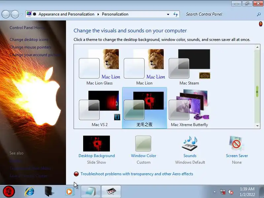Viewport: 264px width, 198px height.
Task: Restore down the window
Action: (247, 3)
